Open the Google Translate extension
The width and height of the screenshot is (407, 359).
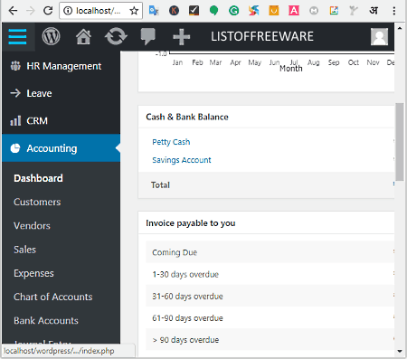[154, 11]
